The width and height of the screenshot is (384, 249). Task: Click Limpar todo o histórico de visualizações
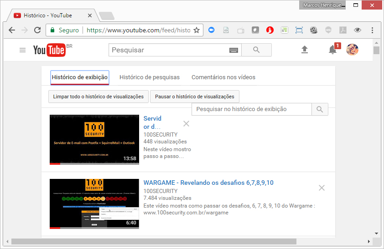[99, 97]
